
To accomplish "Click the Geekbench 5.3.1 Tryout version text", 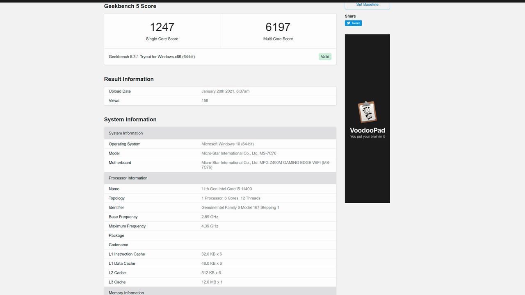I will 152,57.
